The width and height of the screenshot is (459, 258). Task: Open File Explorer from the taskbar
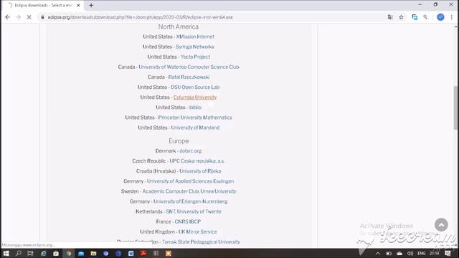click(93, 253)
